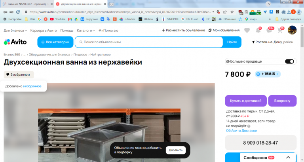Open the maps bookmark

(x=251, y=19)
